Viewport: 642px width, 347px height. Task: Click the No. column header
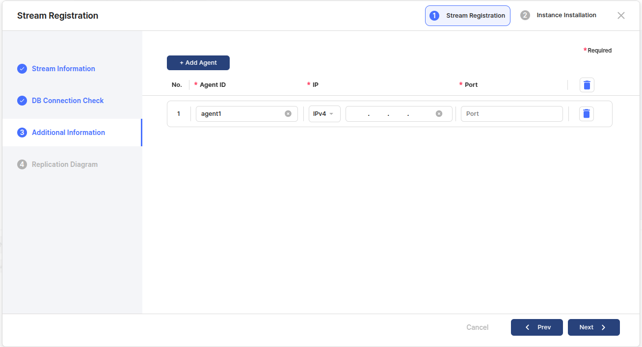tap(177, 85)
